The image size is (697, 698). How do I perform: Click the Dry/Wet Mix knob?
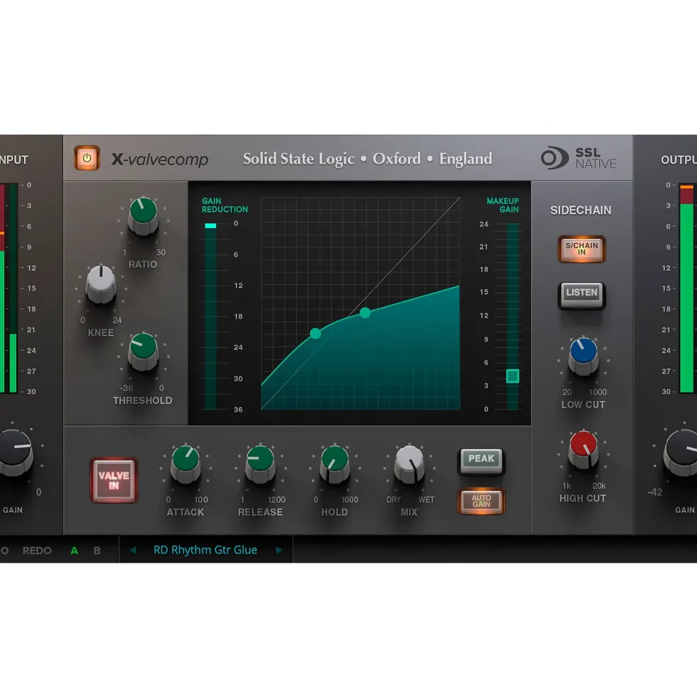pos(409,464)
